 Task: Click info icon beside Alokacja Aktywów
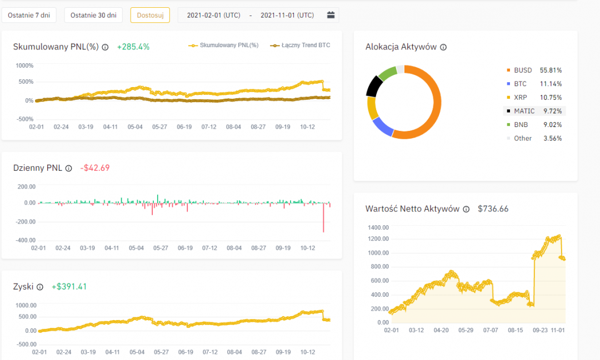point(443,48)
